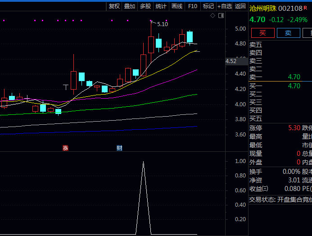
Task: Add stock via +自选 button
Action: 225,6
